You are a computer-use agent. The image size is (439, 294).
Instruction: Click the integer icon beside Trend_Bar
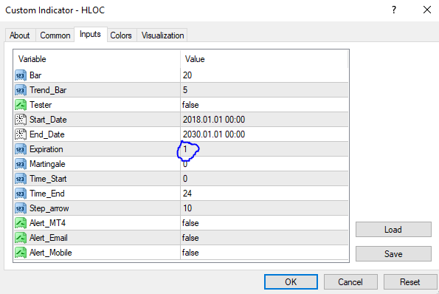click(x=21, y=90)
